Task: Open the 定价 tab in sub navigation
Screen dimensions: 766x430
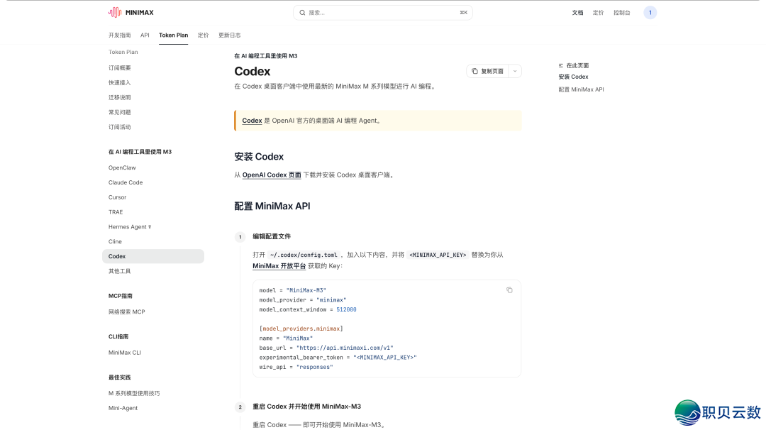Action: click(x=204, y=35)
